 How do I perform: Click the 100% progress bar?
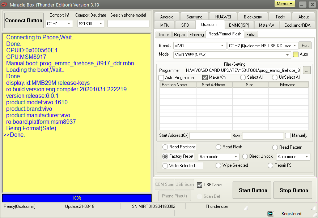point(77,198)
